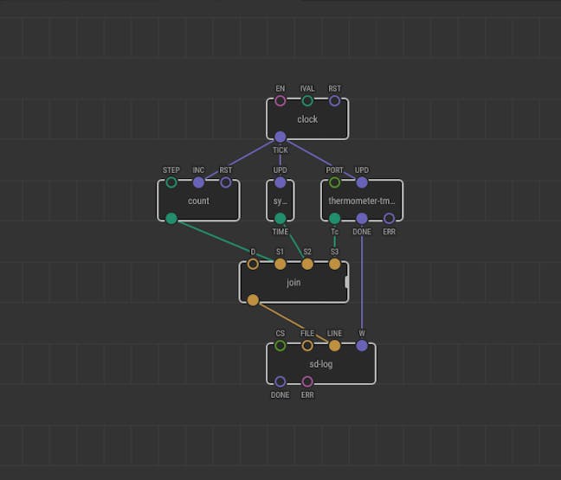The height and width of the screenshot is (480, 561).
Task: Click the output pin of join node
Action: coord(253,300)
